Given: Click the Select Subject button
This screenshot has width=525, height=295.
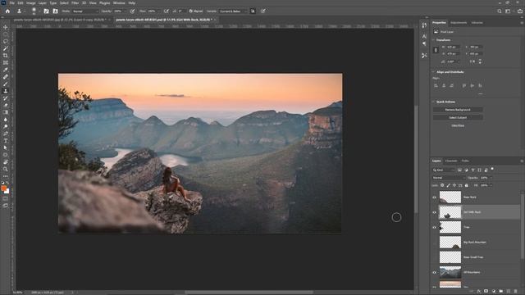Looking at the screenshot, I should click(458, 118).
